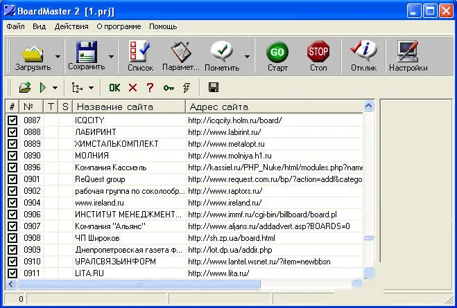Click the green key icon

click(x=169, y=87)
